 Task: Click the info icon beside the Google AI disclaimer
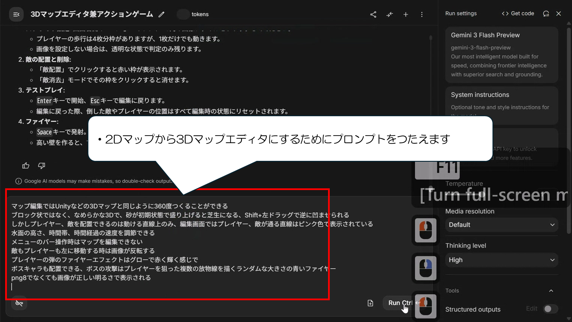tap(19, 181)
